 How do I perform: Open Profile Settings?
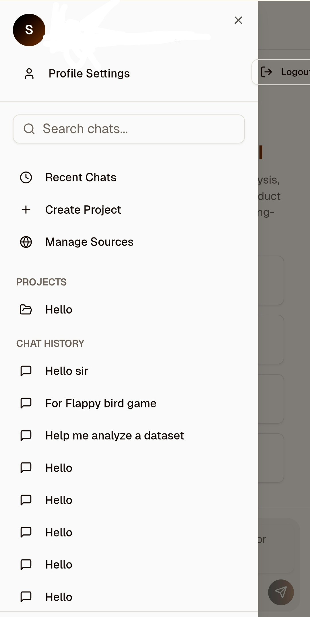point(89,73)
